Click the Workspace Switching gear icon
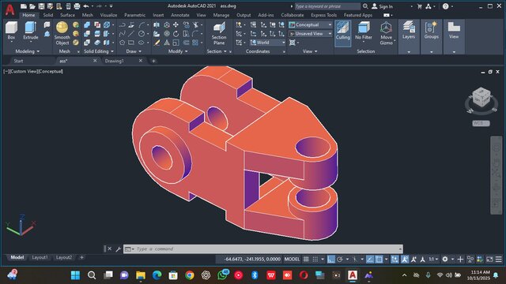Image resolution: width=506 pixels, height=284 pixels. (445, 260)
